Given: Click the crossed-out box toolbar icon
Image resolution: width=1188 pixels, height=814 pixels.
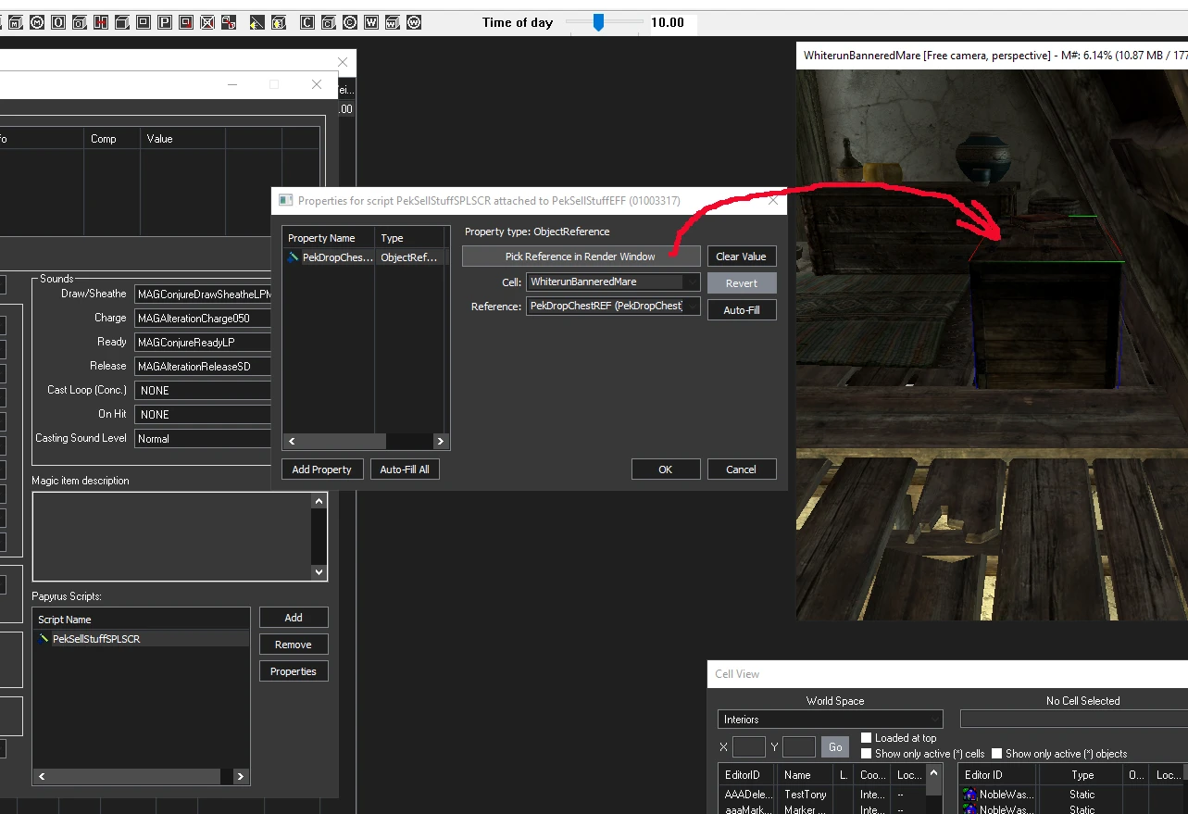Looking at the screenshot, I should pyautogui.click(x=207, y=22).
